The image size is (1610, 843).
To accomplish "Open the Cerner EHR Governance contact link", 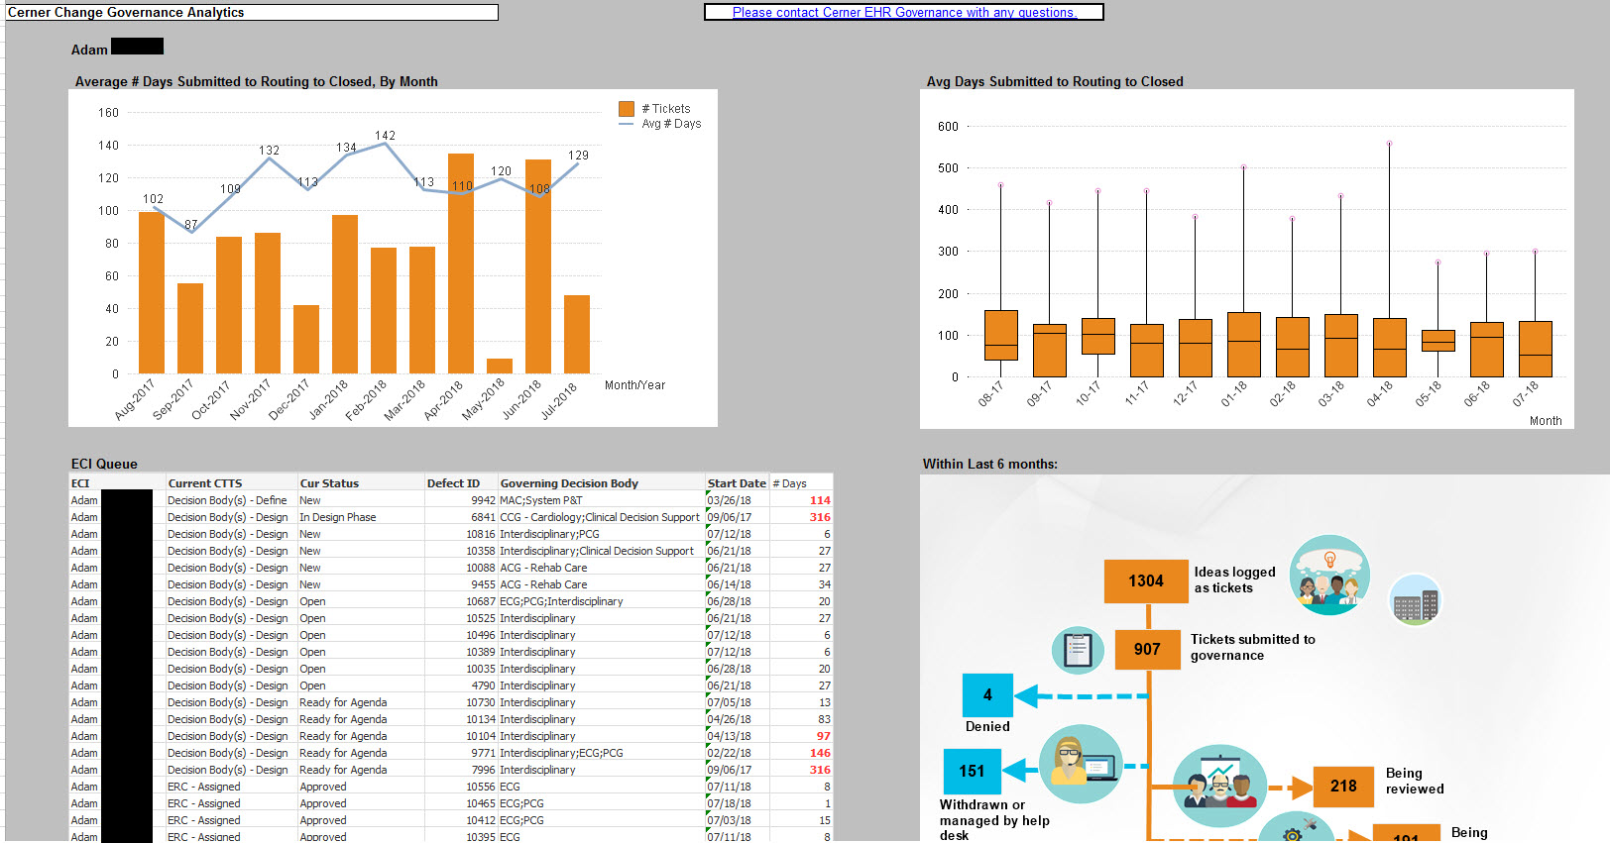I will click(903, 12).
